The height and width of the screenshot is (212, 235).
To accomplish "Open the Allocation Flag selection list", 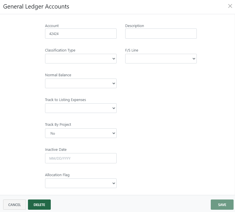I will 81,183.
